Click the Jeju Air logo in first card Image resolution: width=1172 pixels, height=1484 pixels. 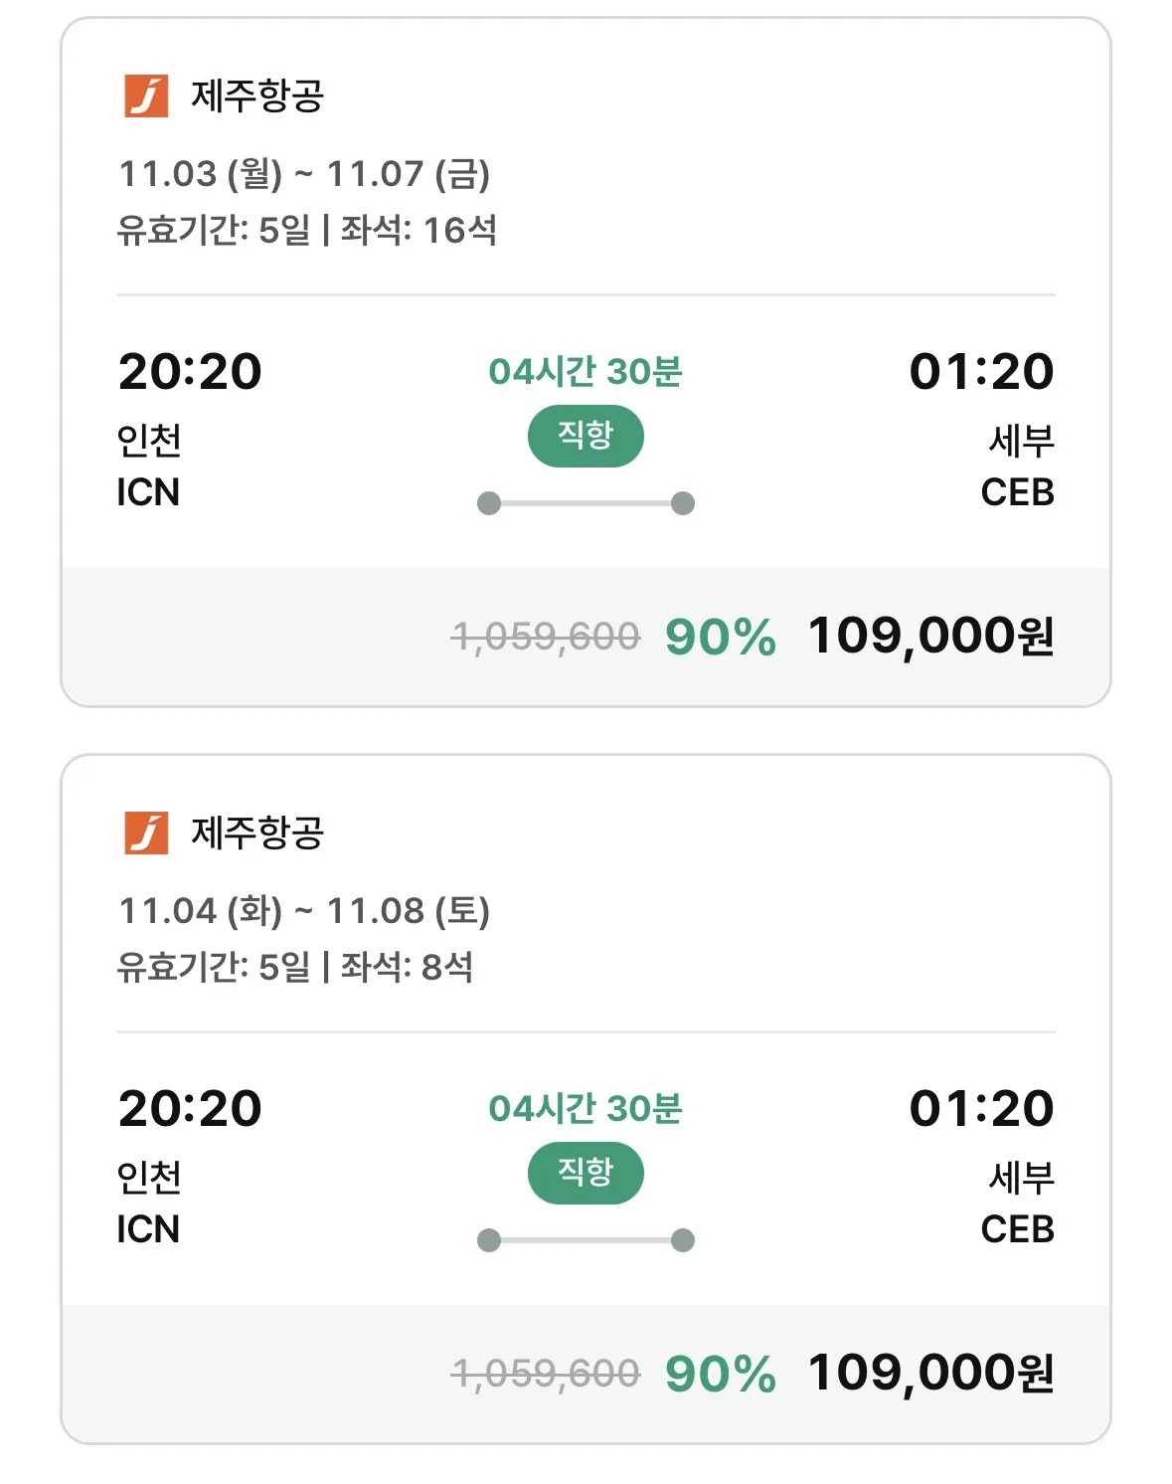[x=146, y=95]
